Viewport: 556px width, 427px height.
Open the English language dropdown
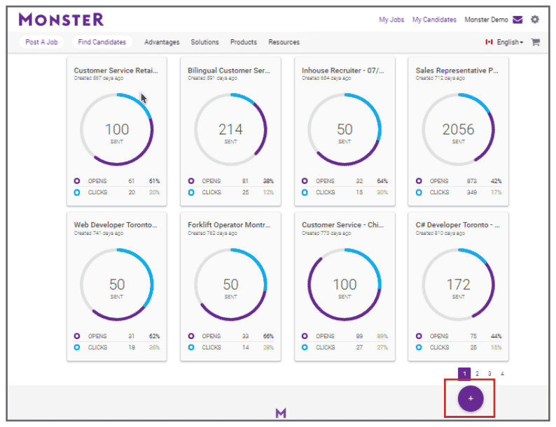tap(510, 42)
